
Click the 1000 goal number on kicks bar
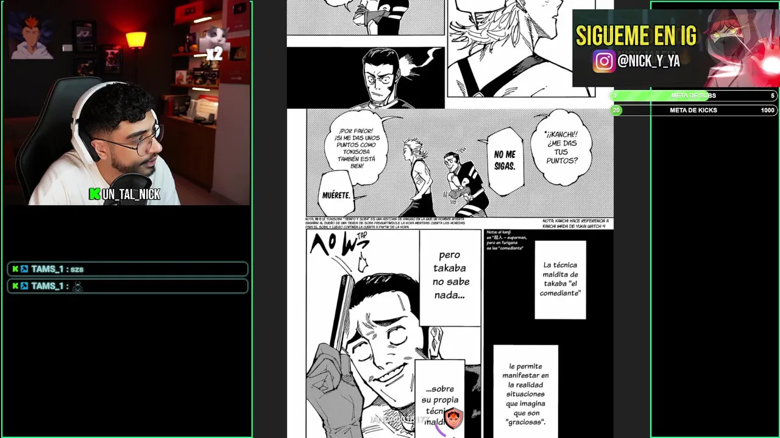[x=767, y=110]
